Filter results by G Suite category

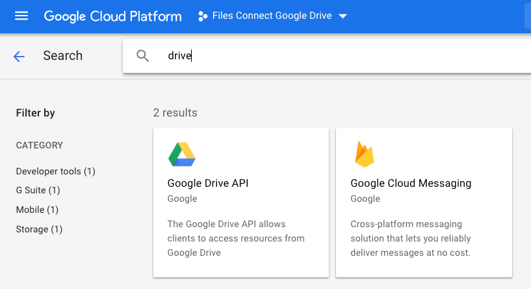[x=38, y=190]
